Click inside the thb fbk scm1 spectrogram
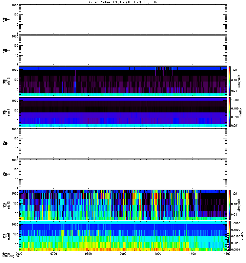Screen dimensions: 246x263 click(123, 112)
